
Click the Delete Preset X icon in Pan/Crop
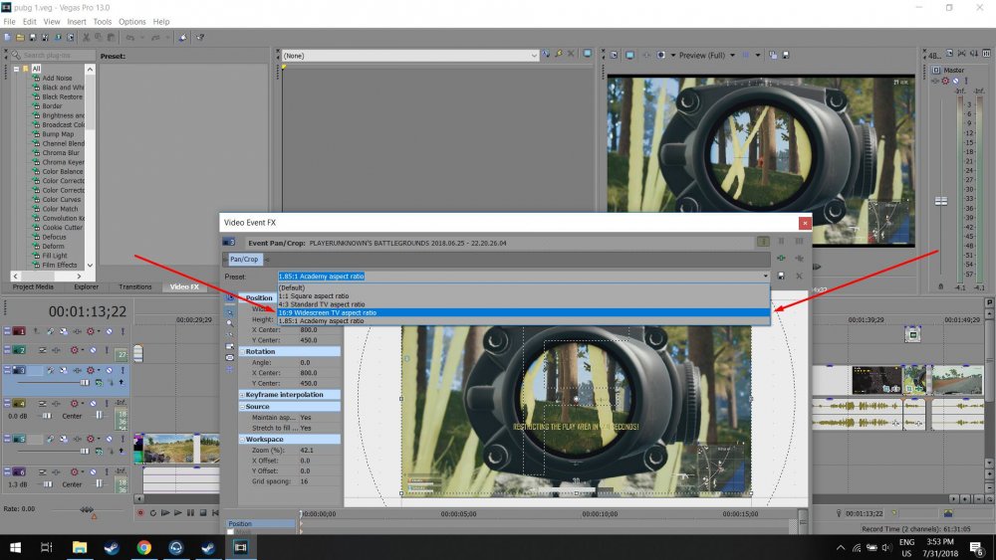[799, 276]
